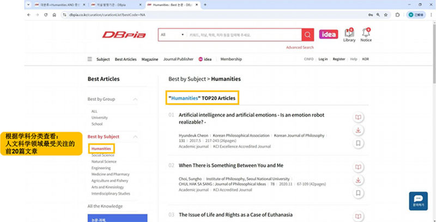
Task: Open the Issue of Life and Rights article
Action: tap(235, 215)
